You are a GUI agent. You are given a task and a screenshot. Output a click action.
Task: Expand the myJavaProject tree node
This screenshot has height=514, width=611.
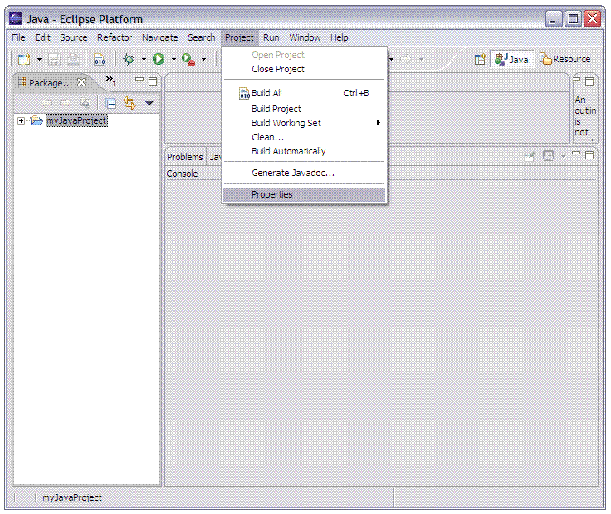tap(21, 121)
